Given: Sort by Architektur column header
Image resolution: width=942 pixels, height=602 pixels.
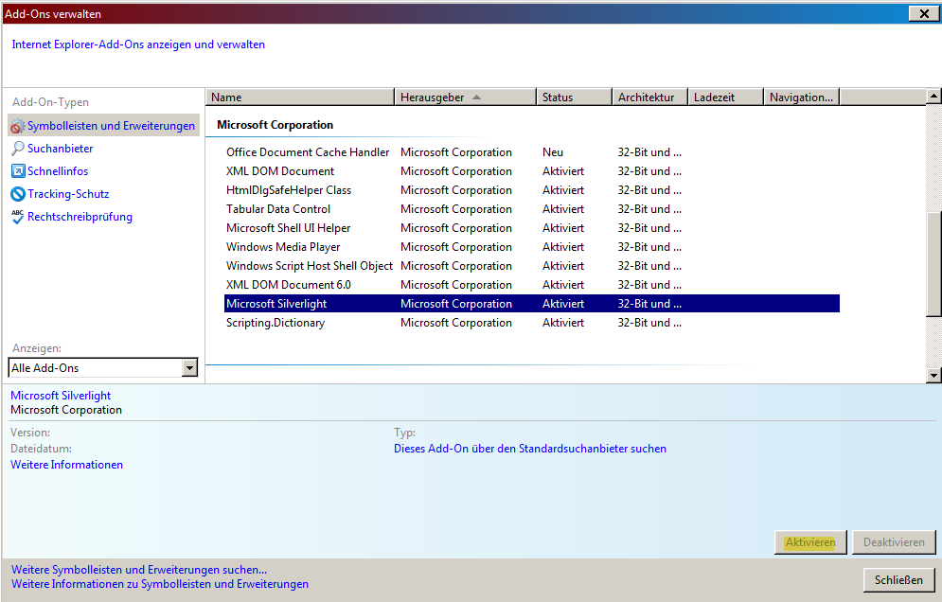Looking at the screenshot, I should (649, 97).
